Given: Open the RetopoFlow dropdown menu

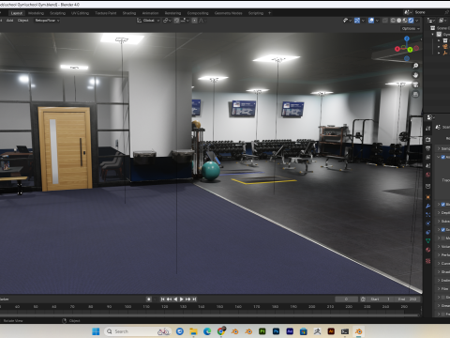Looking at the screenshot, I should click(47, 21).
